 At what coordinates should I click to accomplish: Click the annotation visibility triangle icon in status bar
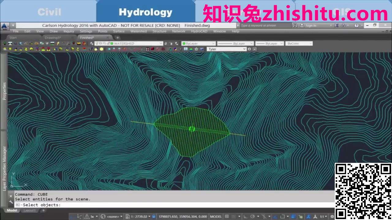pyautogui.click(x=87, y=217)
